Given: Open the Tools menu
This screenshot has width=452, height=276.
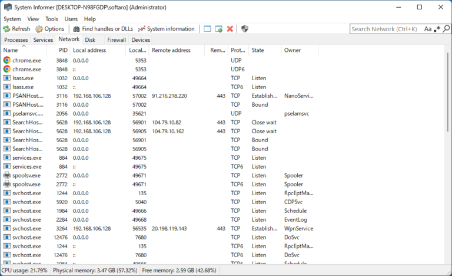Looking at the screenshot, I should pos(52,19).
